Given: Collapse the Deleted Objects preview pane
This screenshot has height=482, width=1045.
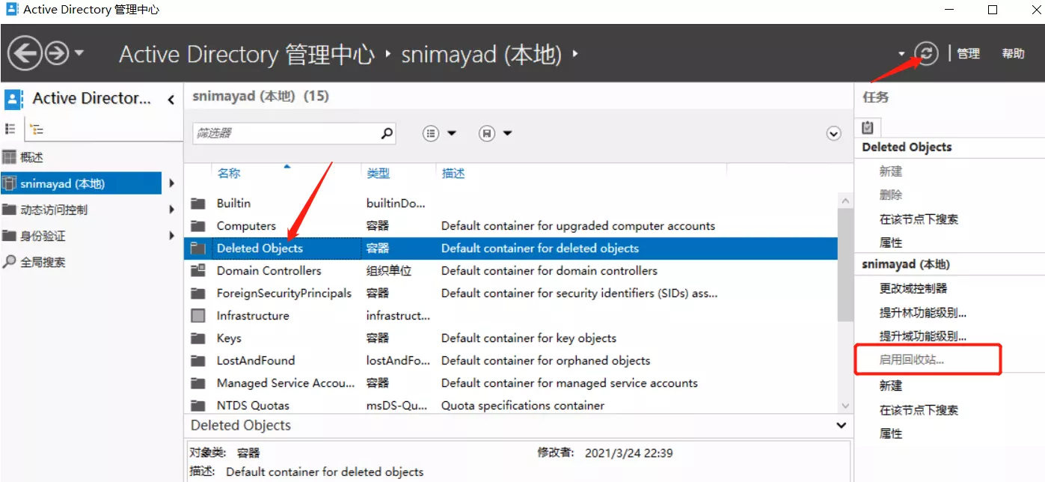Looking at the screenshot, I should [x=842, y=425].
